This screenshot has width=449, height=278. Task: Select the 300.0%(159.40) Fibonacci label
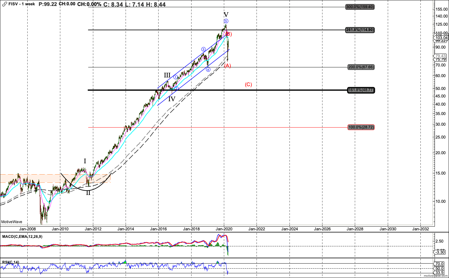pos(360,7)
